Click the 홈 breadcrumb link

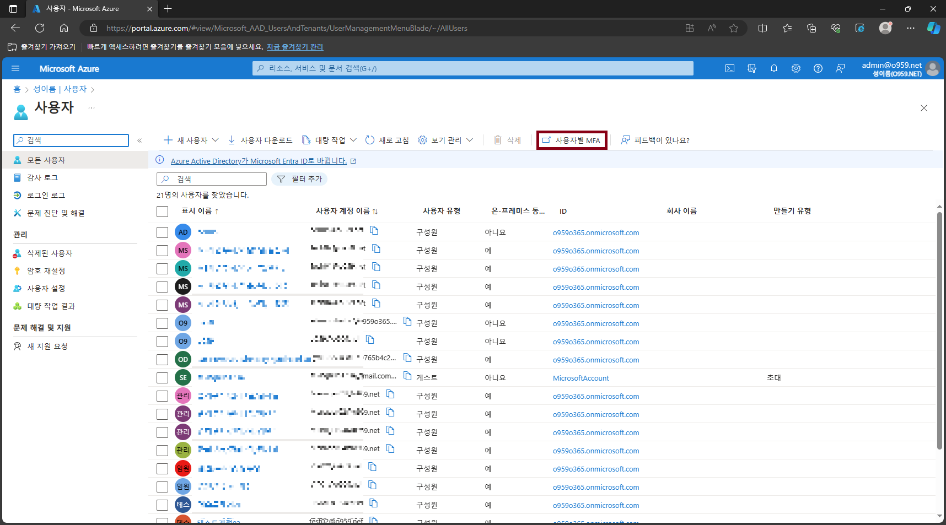(17, 89)
